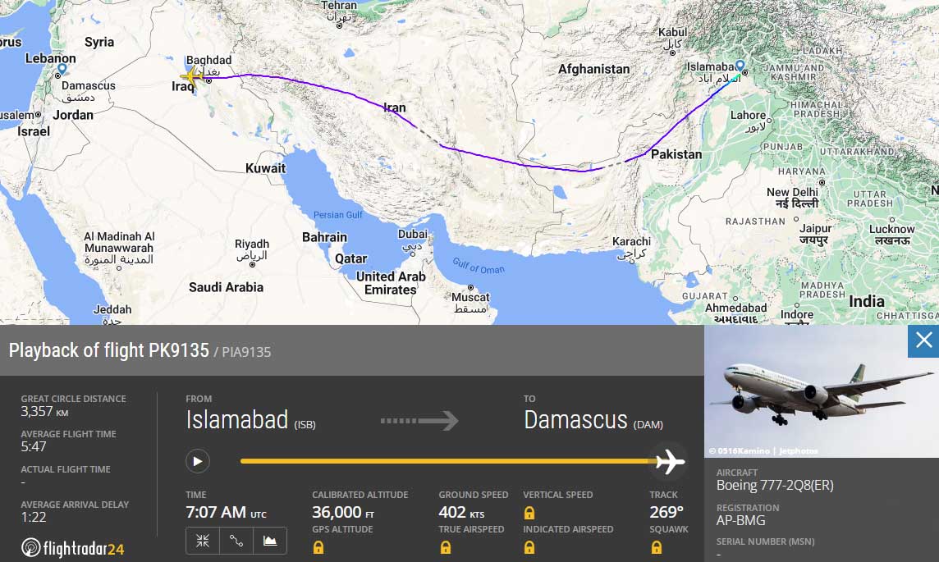Click the Damascus destination pin on map
939x562 pixels.
point(61,70)
